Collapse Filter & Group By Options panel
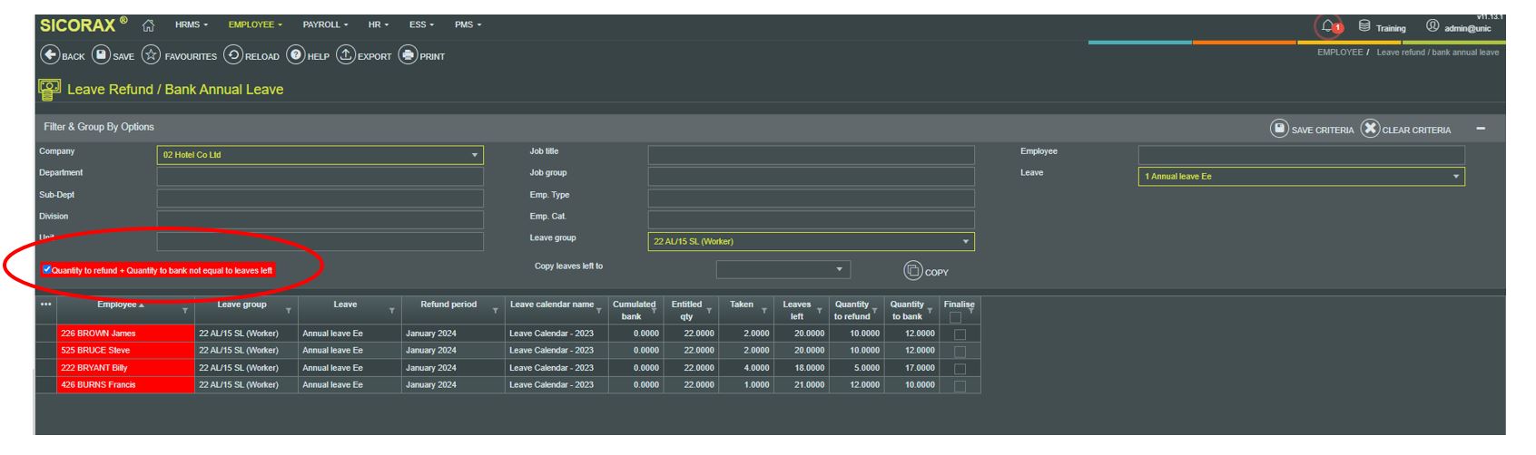 [1481, 129]
